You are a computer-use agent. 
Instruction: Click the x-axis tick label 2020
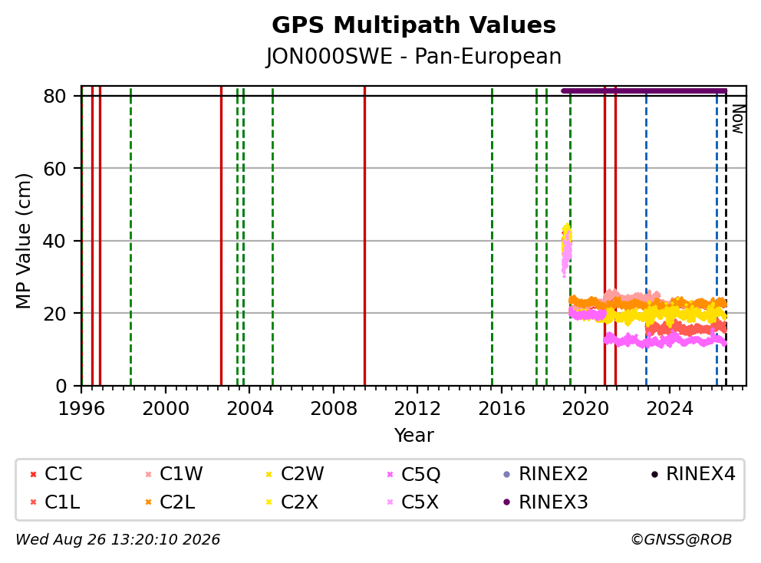(x=585, y=409)
